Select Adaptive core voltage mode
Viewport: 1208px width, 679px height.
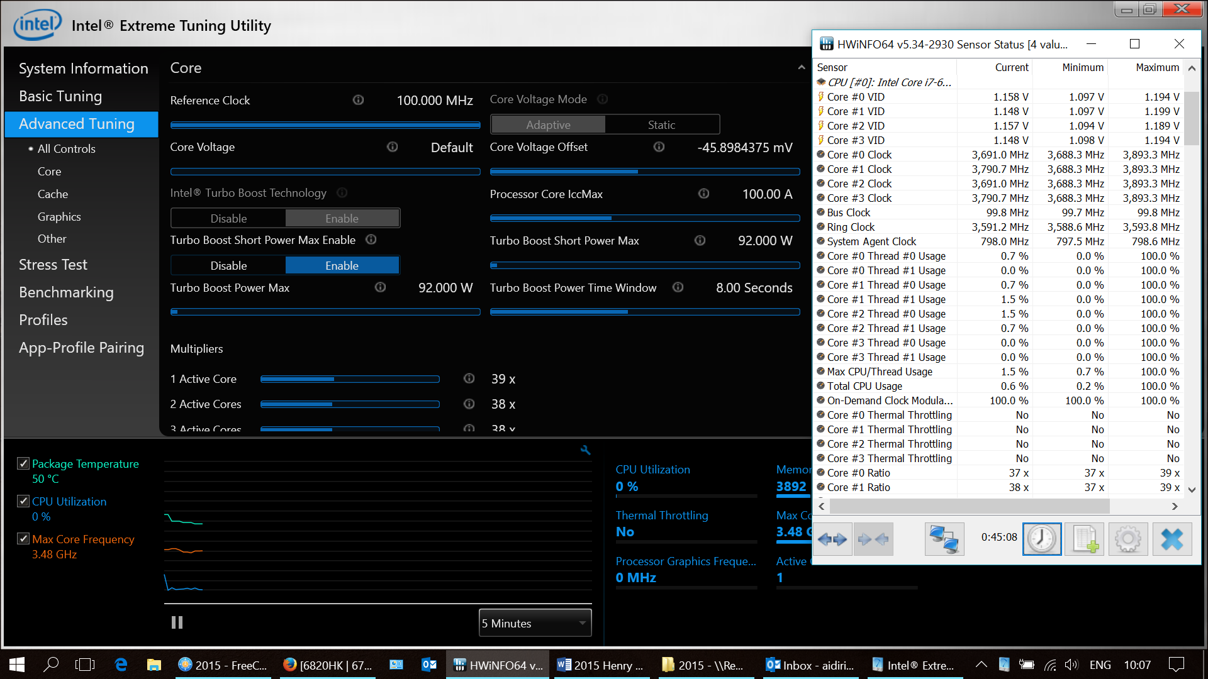click(x=548, y=124)
